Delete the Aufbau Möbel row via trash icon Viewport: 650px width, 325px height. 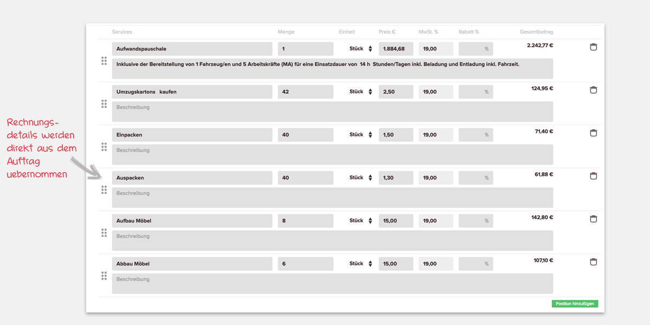[593, 219]
